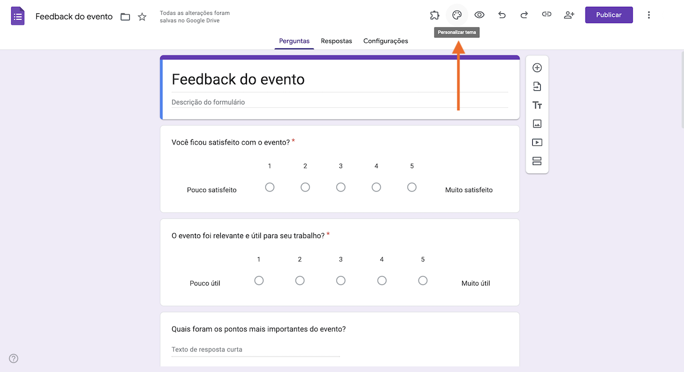The height and width of the screenshot is (372, 684).
Task: Add collaborators with the person-plus icon
Action: coord(569,15)
